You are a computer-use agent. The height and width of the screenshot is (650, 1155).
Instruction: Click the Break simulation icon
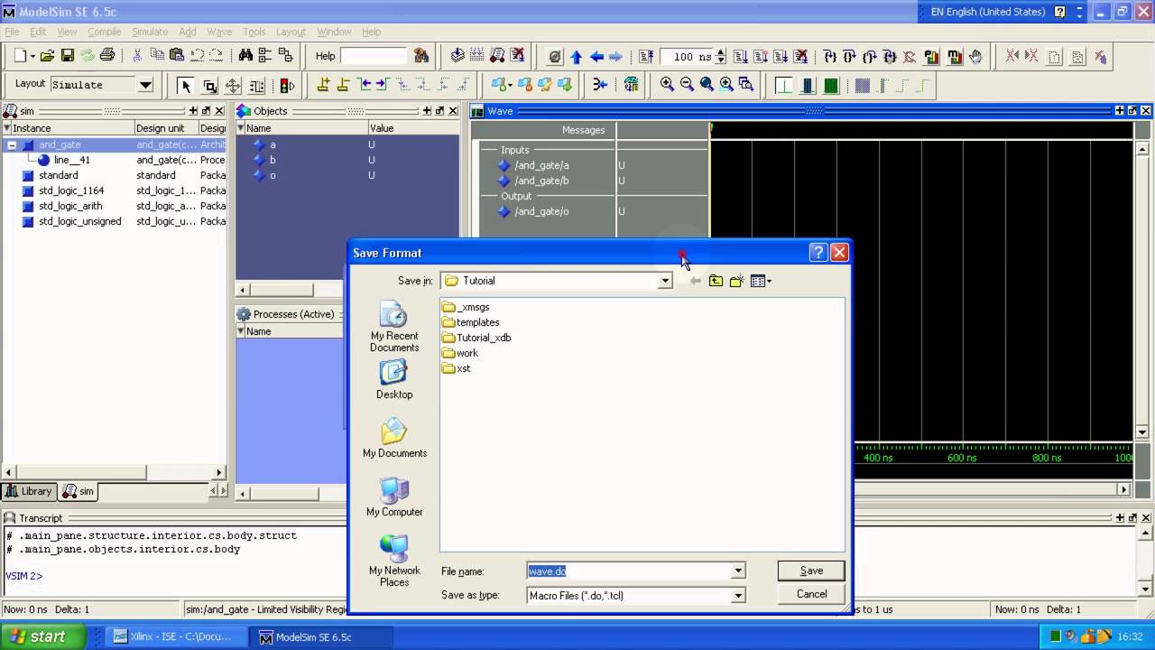[x=800, y=57]
